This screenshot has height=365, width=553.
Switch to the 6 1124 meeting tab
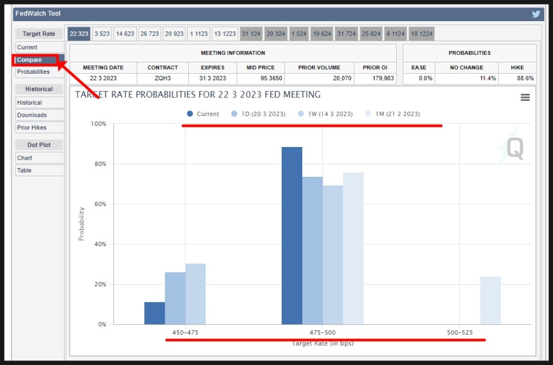click(396, 34)
